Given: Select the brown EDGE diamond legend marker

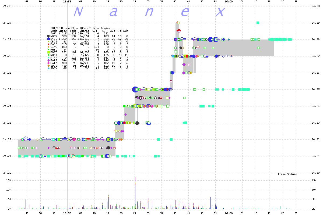Looking at the screenshot, I should pos(48,66).
